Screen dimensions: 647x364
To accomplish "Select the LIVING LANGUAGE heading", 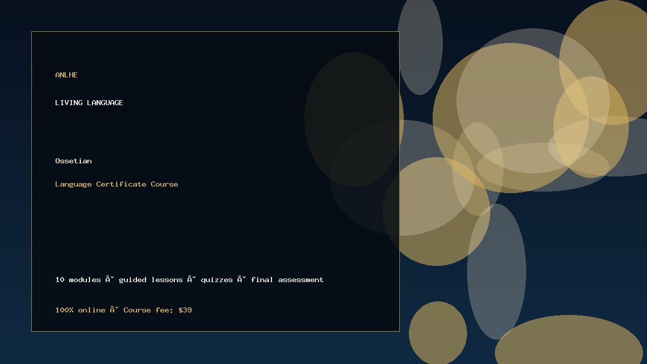I will coord(89,103).
